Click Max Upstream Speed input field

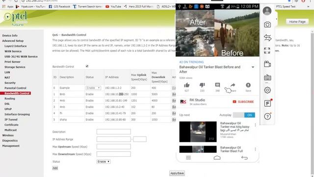113,147
